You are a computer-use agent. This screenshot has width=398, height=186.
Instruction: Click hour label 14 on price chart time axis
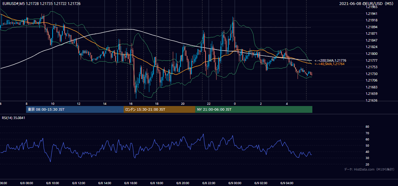point(105,104)
